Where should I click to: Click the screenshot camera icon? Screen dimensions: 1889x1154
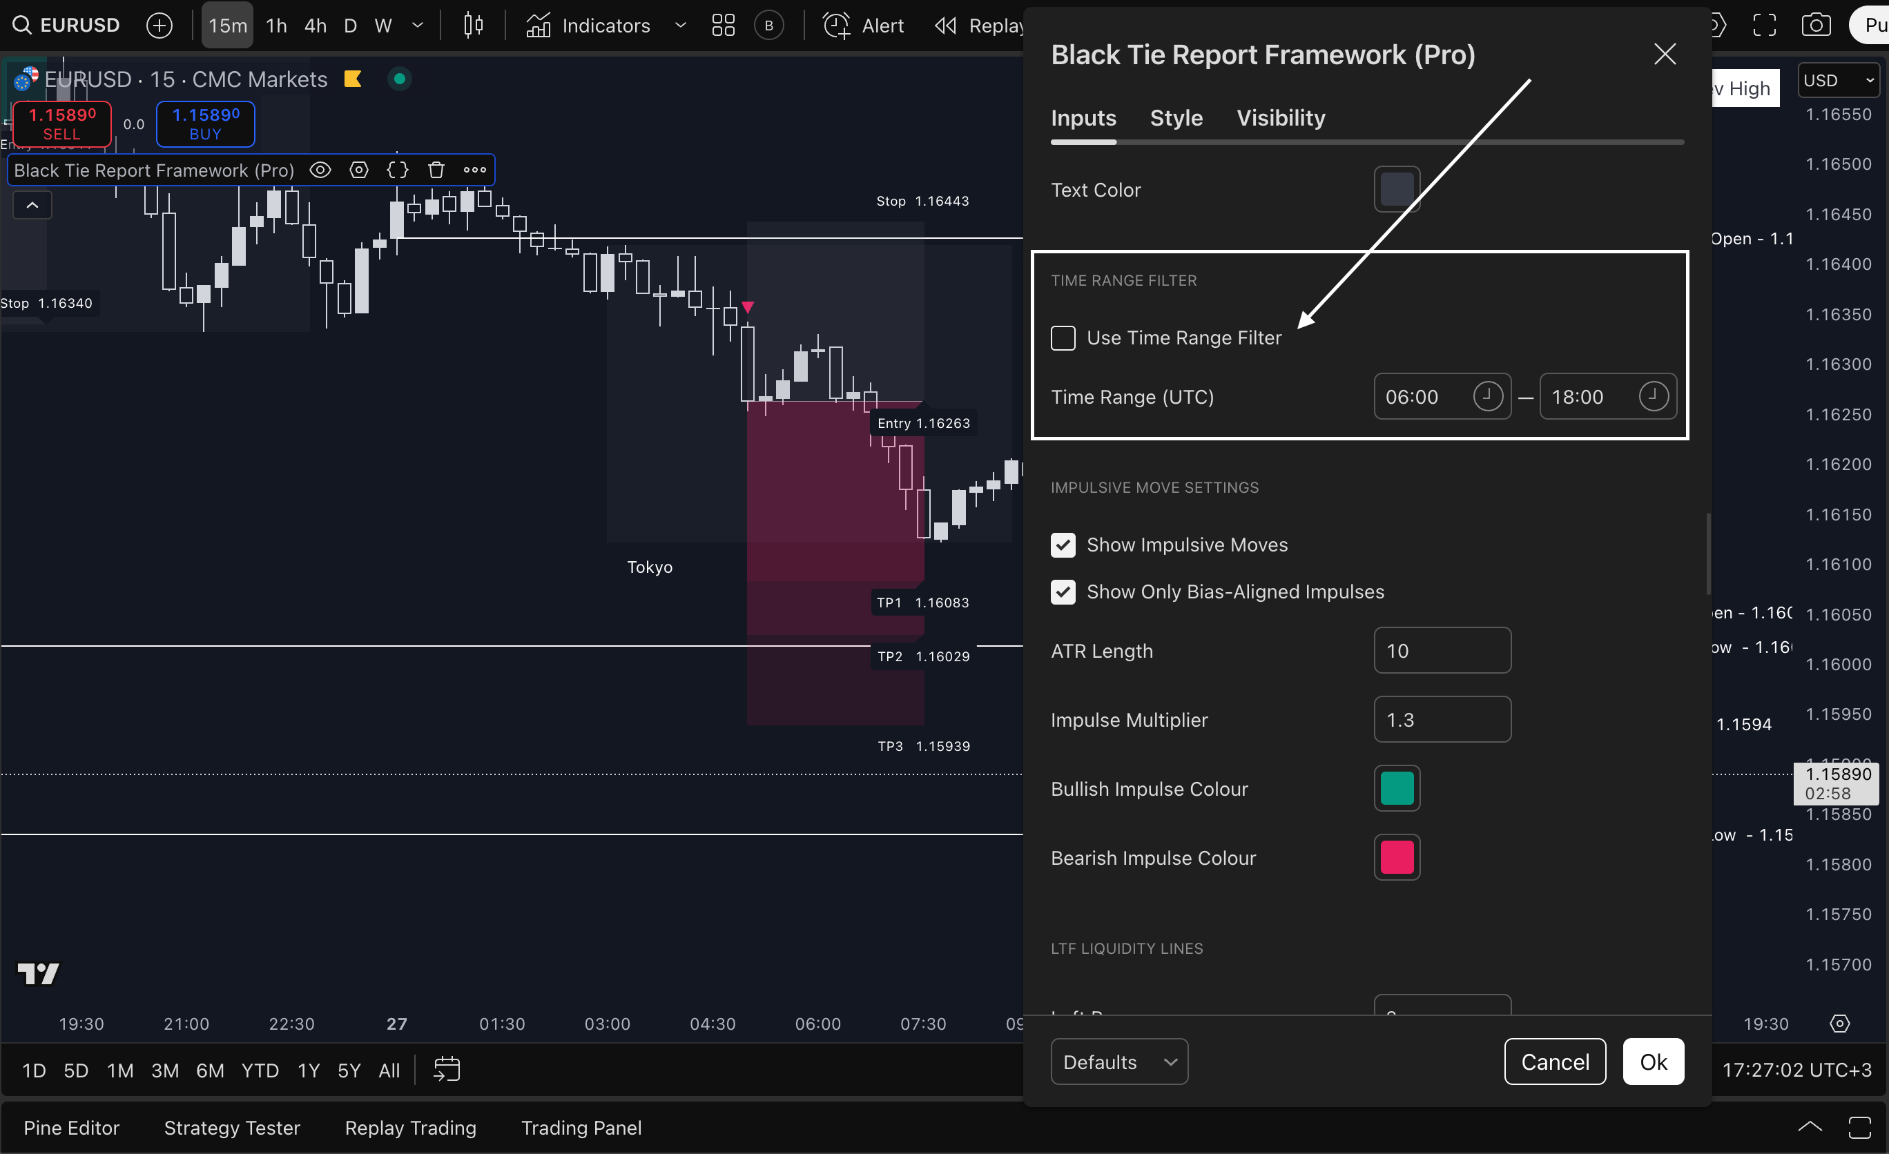(x=1815, y=26)
